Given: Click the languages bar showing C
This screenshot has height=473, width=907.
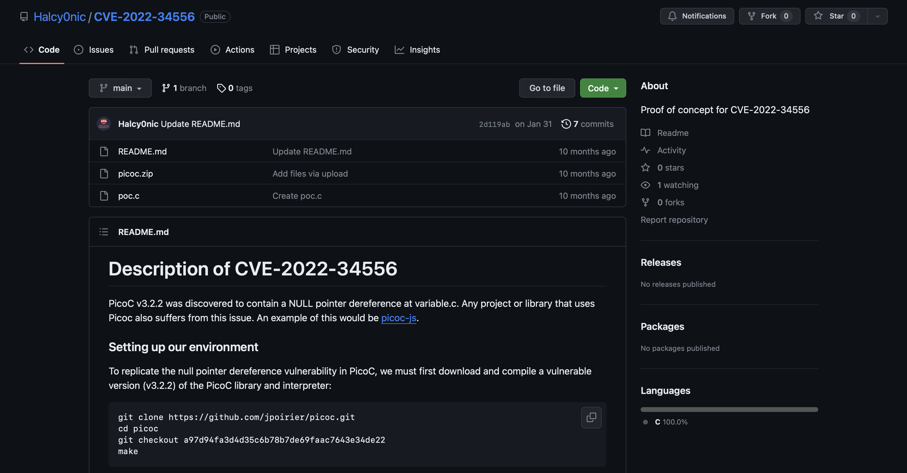Looking at the screenshot, I should (x=729, y=410).
